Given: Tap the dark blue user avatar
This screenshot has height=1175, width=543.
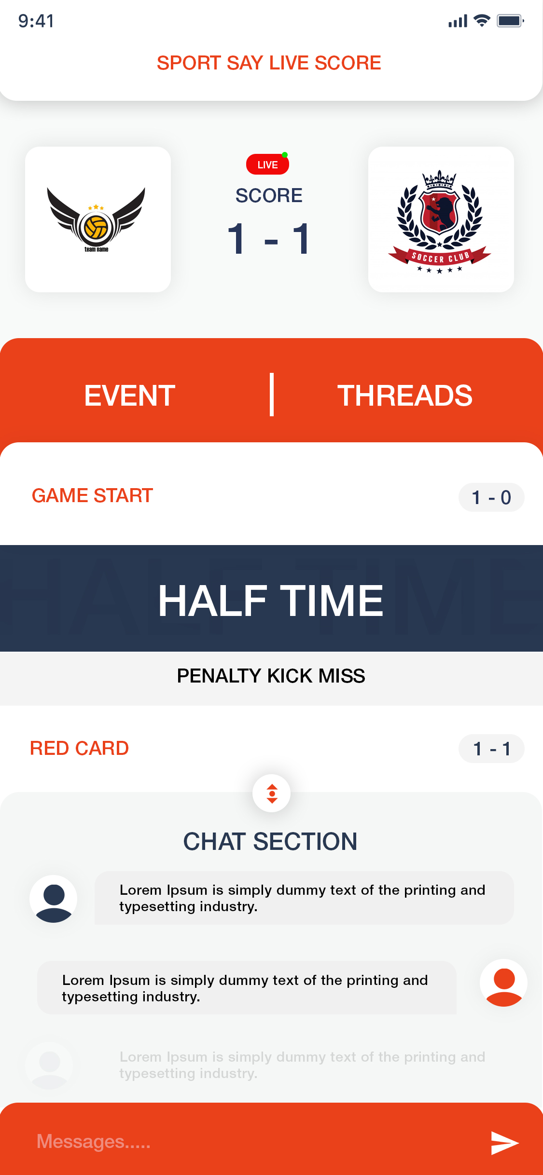Looking at the screenshot, I should click(54, 898).
